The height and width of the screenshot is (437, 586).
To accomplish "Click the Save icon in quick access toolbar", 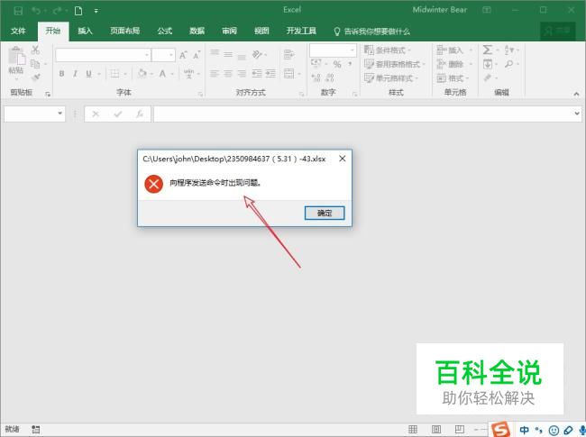I will 18,11.
